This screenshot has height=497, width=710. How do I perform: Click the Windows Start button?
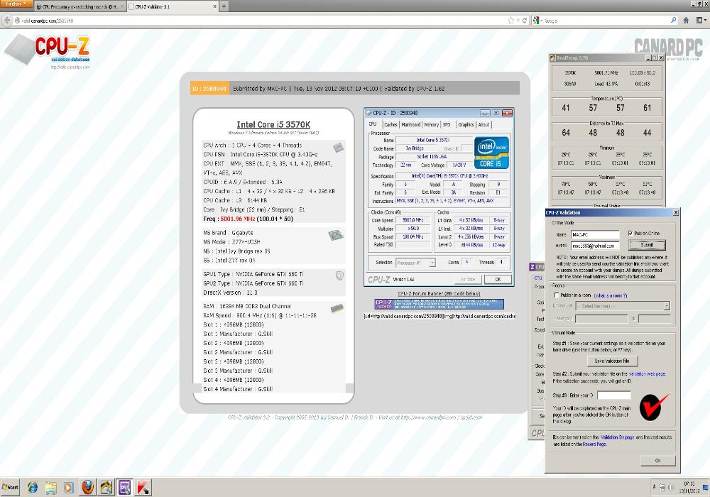click(10, 487)
